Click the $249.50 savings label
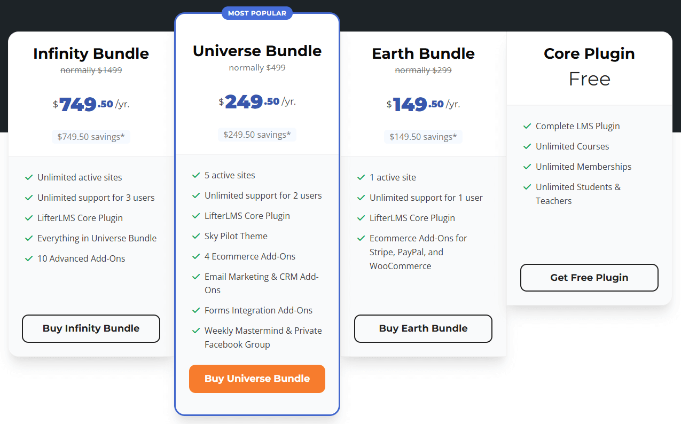Viewport: 681px width, 424px height. tap(257, 135)
